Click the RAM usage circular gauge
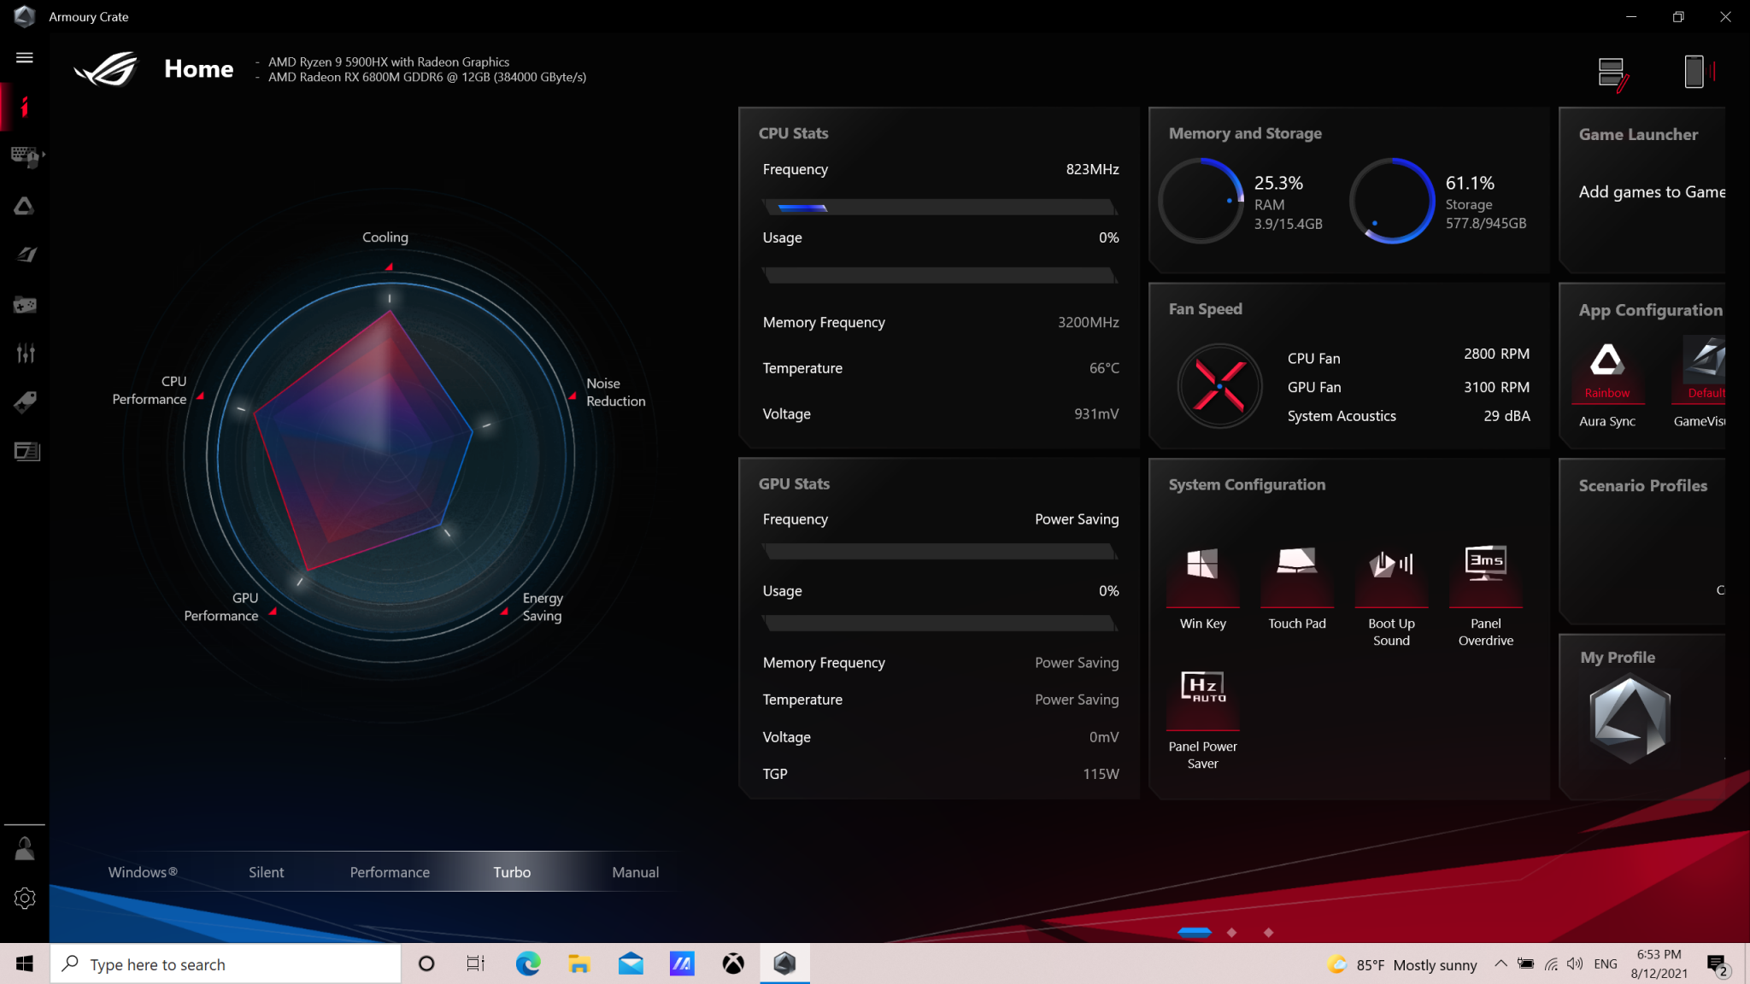1750x984 pixels. tap(1201, 201)
